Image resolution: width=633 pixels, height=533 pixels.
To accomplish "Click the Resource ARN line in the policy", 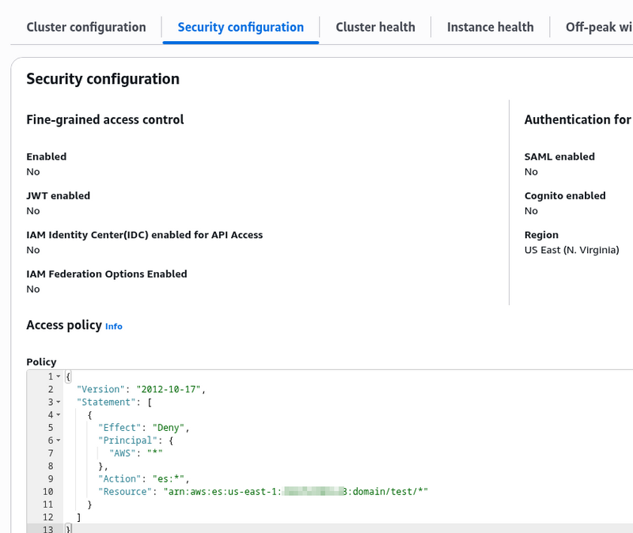I will 263,491.
